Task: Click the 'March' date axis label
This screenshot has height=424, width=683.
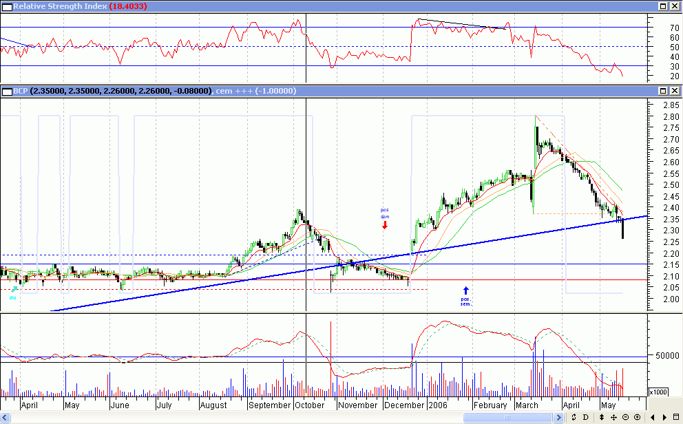Action: [527, 405]
